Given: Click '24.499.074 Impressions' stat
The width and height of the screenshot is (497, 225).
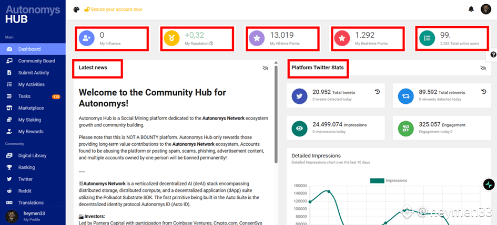Looking at the screenshot, I should (339, 125).
